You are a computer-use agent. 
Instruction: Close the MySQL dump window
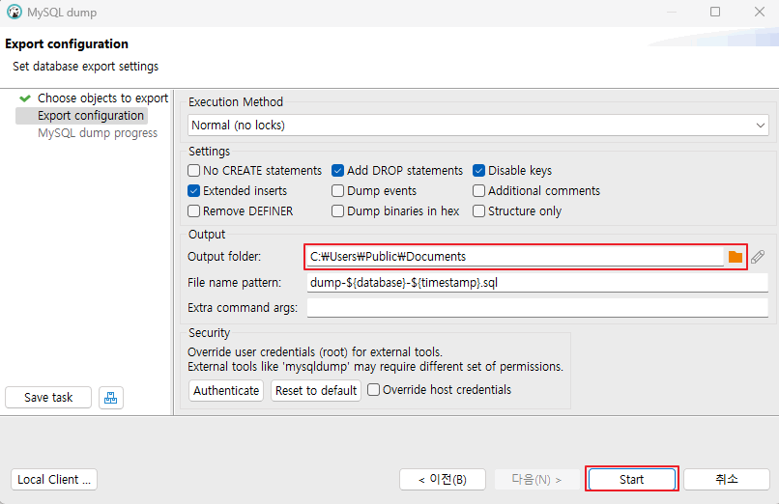[760, 12]
